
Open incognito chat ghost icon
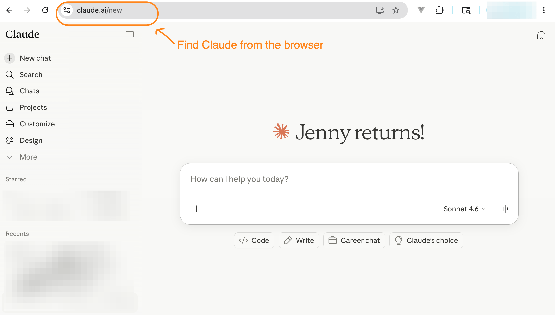pyautogui.click(x=541, y=35)
